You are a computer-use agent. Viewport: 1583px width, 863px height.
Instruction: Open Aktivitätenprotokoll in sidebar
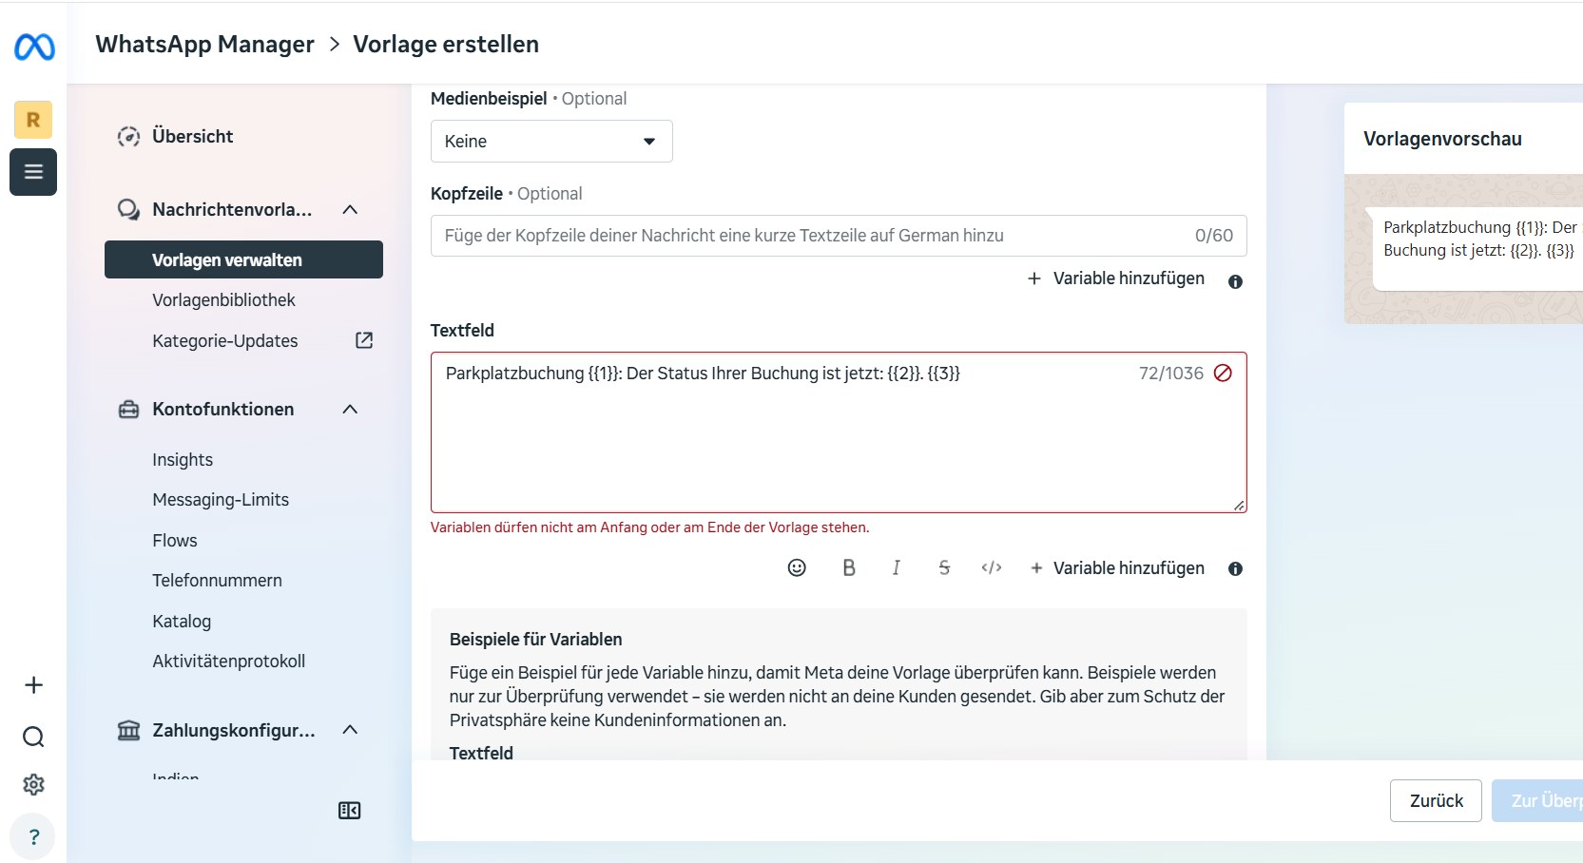[x=228, y=661]
